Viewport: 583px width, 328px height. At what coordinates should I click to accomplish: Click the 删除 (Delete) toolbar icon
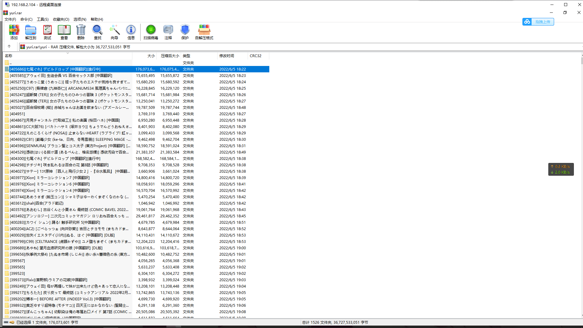pyautogui.click(x=81, y=32)
